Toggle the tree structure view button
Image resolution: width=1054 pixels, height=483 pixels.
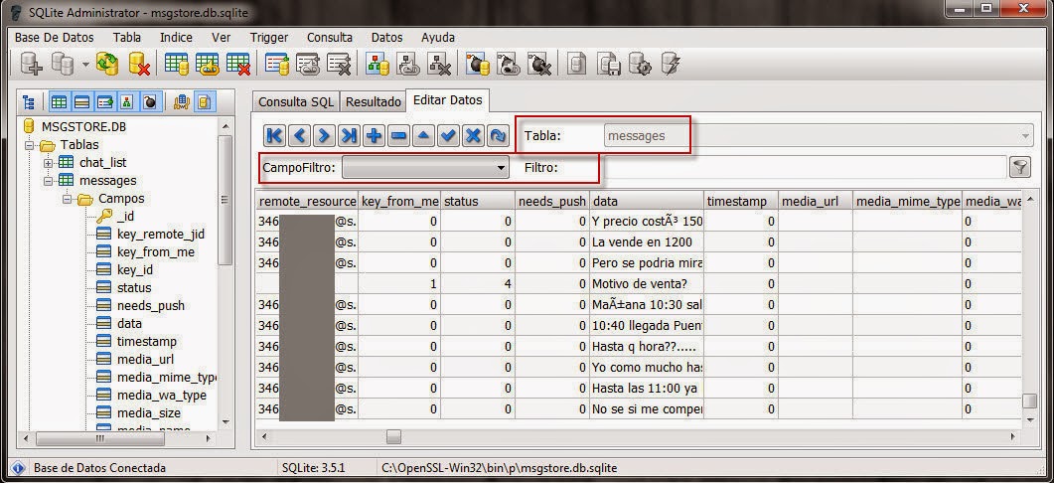point(28,102)
